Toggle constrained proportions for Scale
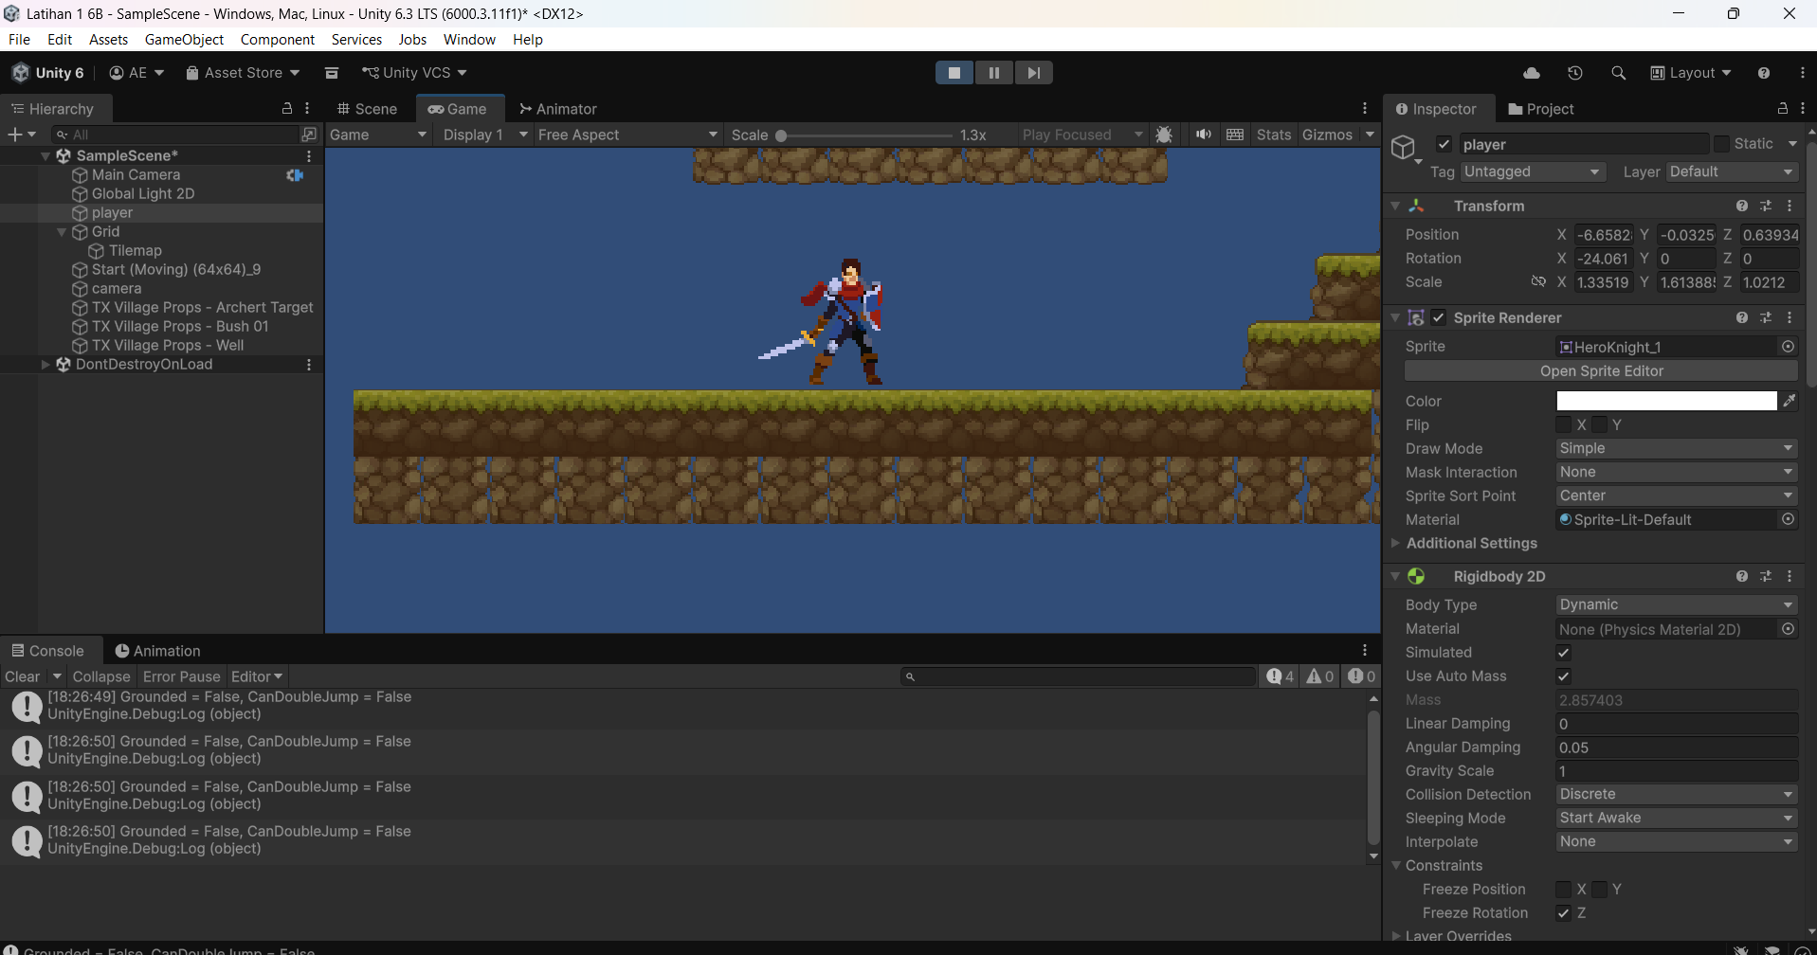This screenshot has height=955, width=1817. (1538, 282)
